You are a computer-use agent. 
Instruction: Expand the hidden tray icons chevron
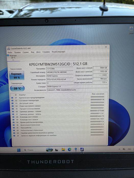(119, 149)
